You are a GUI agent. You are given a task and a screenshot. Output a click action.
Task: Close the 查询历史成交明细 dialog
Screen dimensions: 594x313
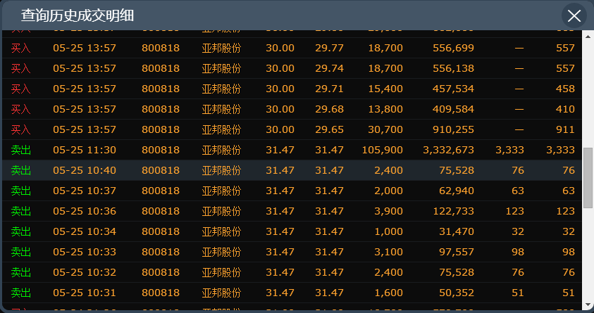tap(574, 16)
